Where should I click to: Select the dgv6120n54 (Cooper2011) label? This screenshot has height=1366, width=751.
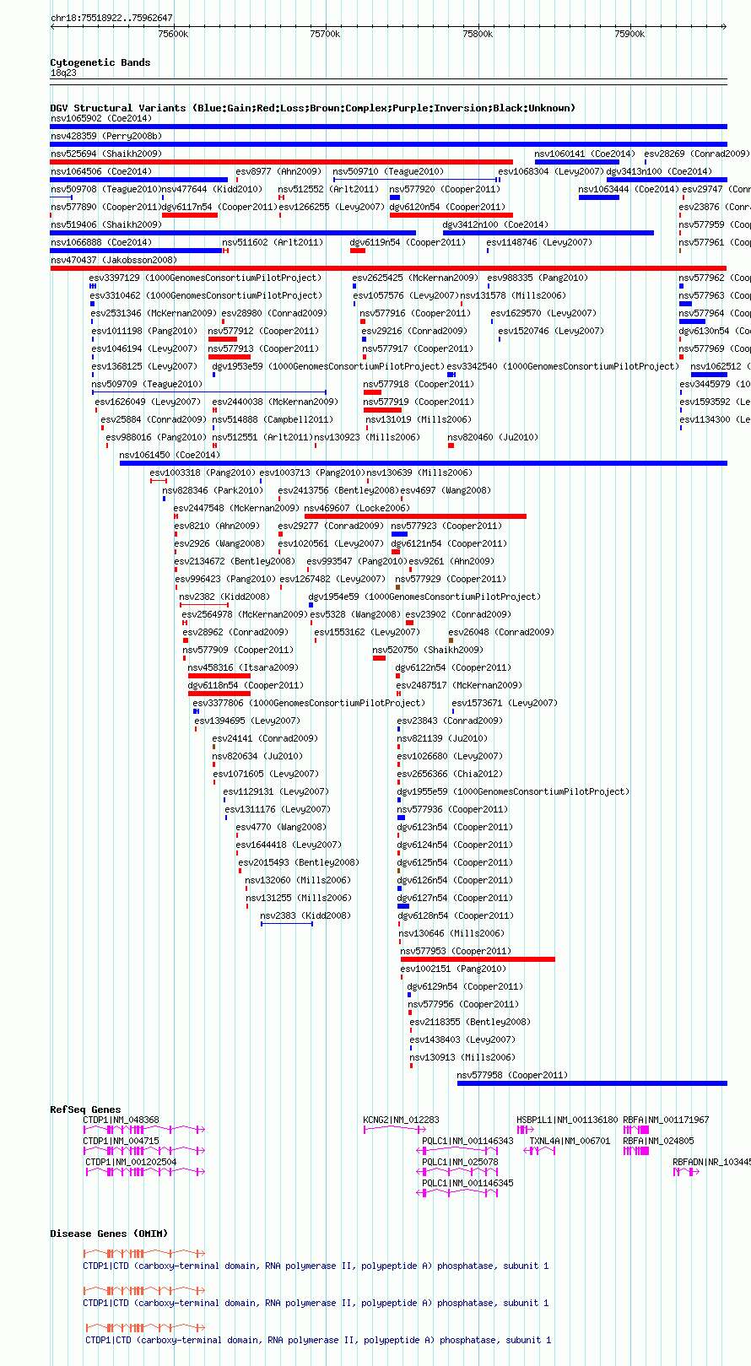447,207
